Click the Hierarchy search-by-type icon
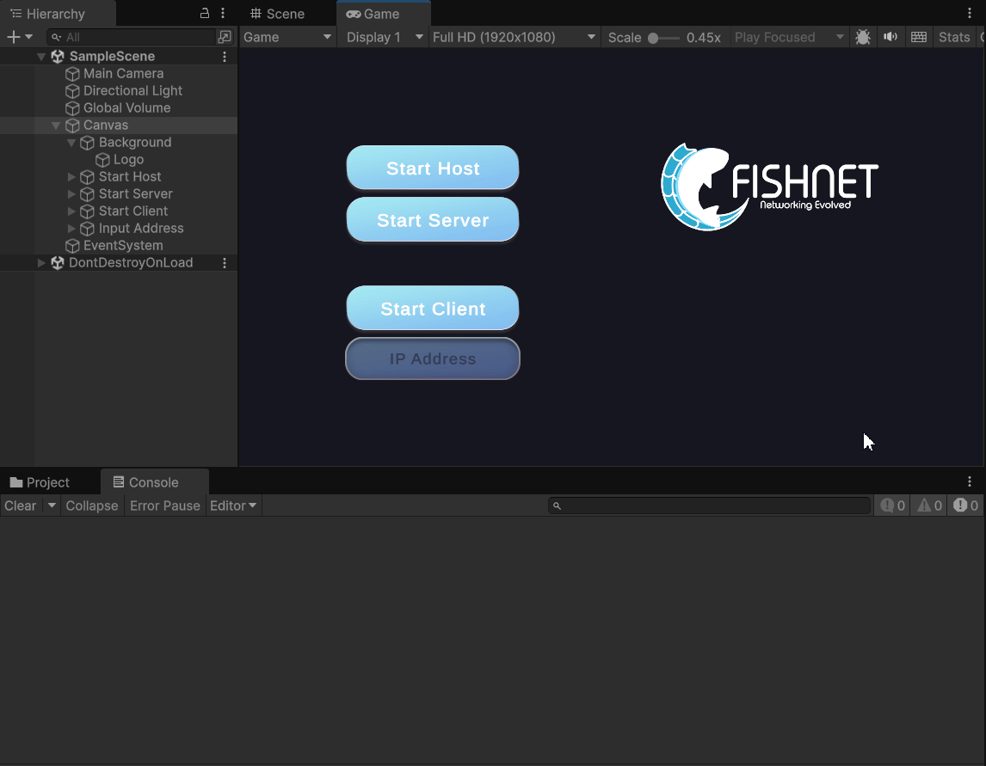Screen dimensions: 986x766 [x=225, y=37]
